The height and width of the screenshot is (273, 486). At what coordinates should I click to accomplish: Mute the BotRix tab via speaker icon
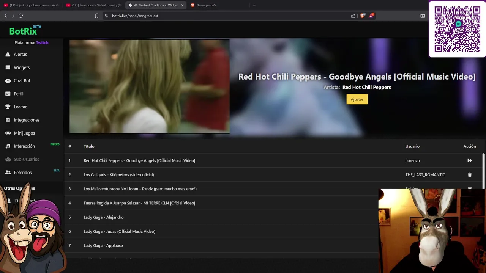(x=135, y=5)
